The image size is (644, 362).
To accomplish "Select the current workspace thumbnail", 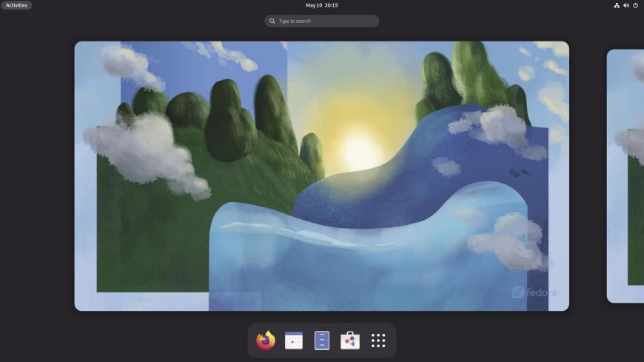I will (x=321, y=176).
